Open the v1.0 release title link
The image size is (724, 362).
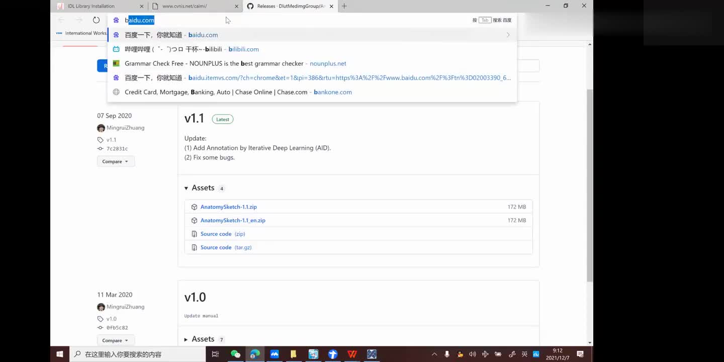click(x=195, y=297)
